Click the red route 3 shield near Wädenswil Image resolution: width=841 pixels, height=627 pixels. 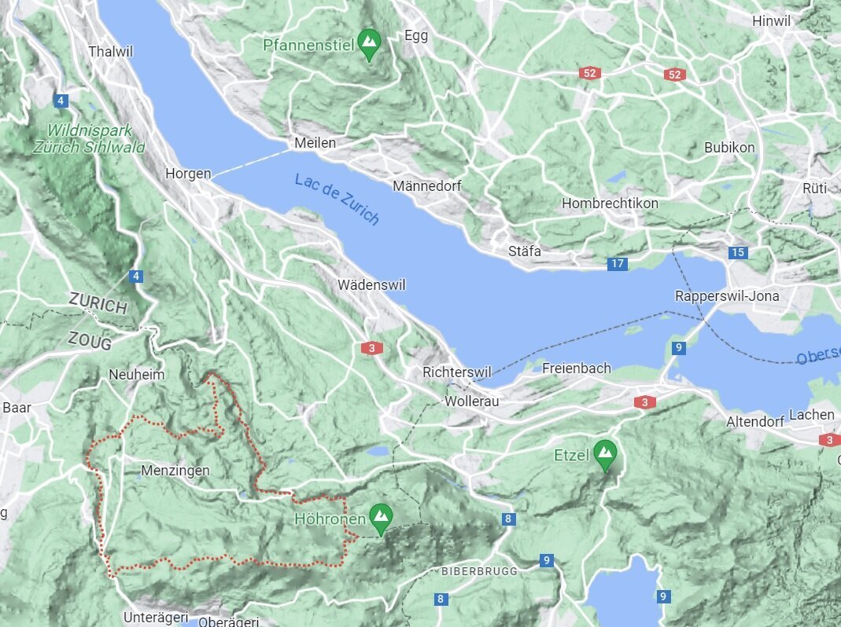(x=371, y=348)
